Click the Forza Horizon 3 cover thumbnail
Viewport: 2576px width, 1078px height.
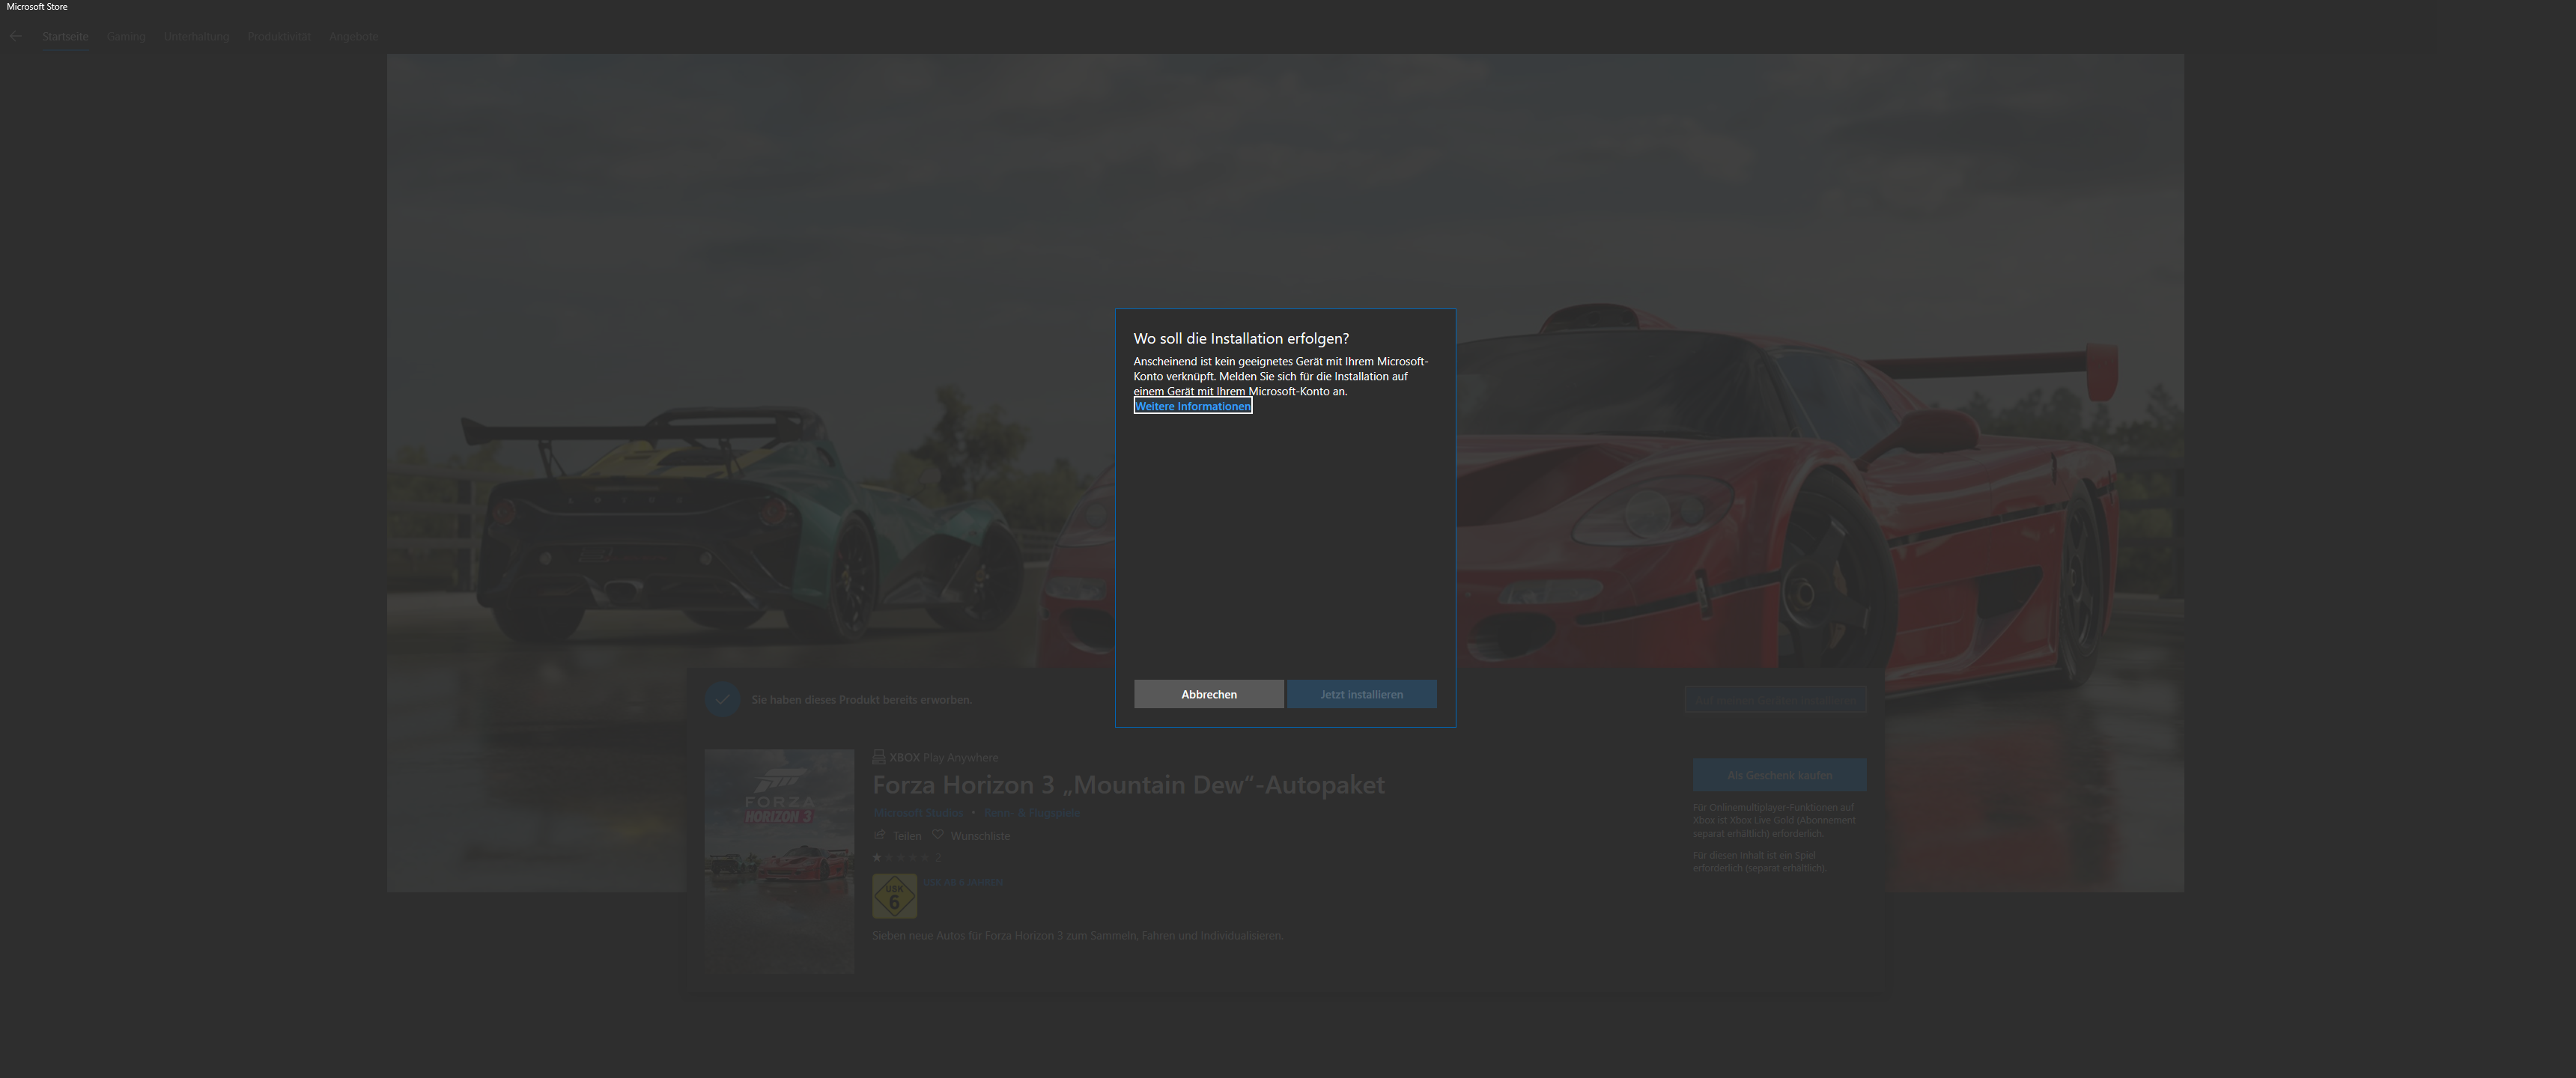tap(779, 861)
